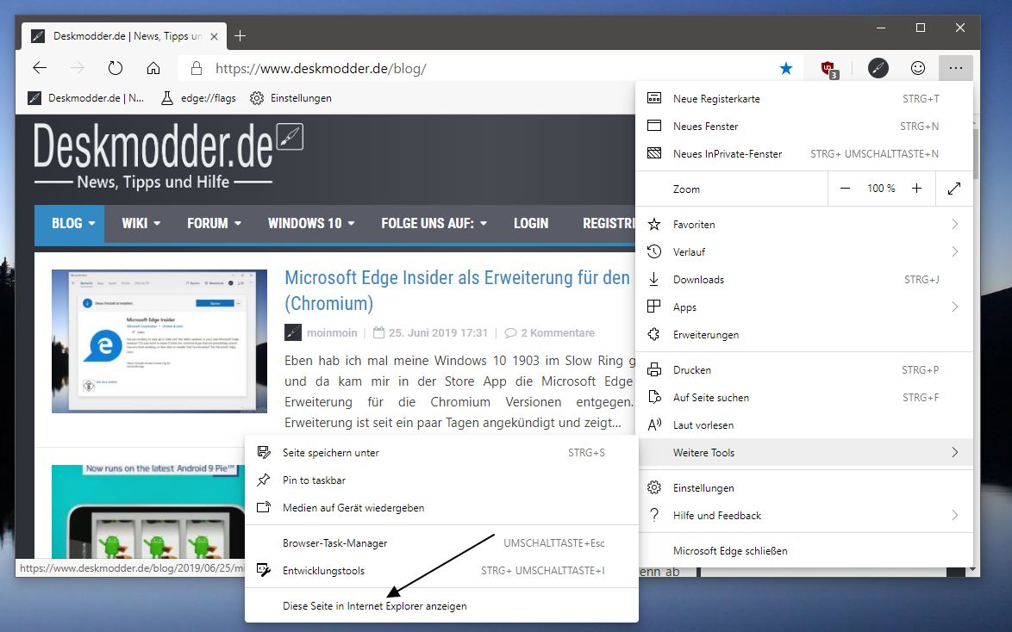Click the feedback smiley icon
1012x632 pixels.
(x=918, y=68)
